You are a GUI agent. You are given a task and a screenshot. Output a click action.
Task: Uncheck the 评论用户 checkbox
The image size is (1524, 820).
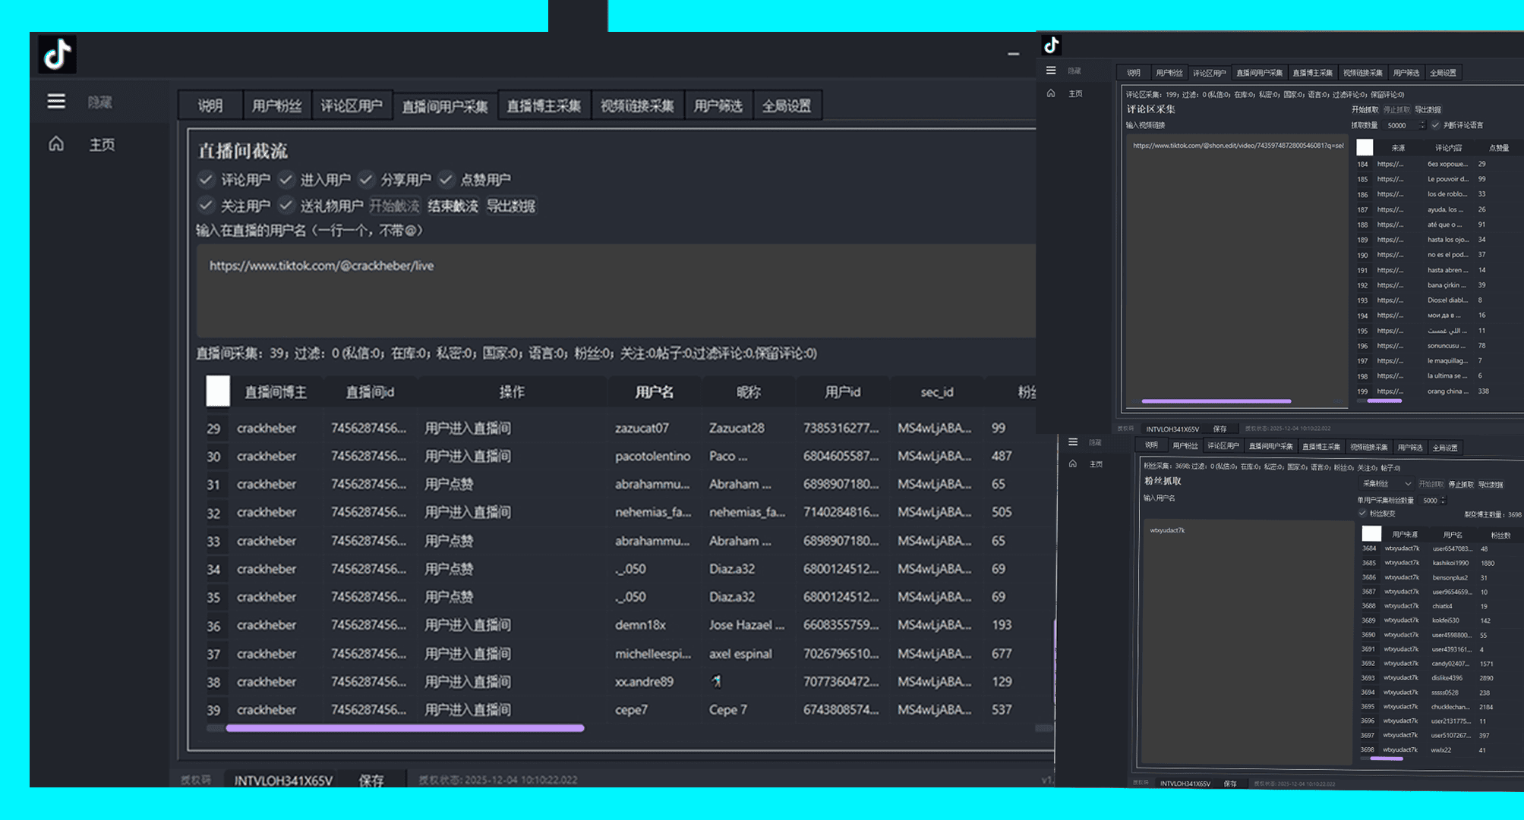tap(206, 180)
